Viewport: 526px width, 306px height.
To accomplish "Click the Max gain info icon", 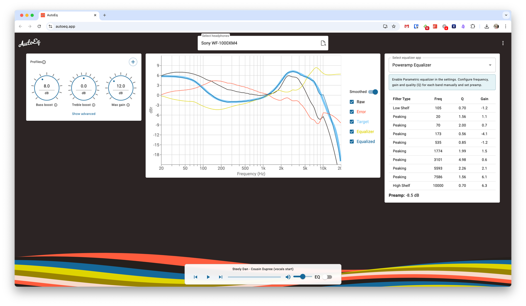I will click(x=128, y=105).
